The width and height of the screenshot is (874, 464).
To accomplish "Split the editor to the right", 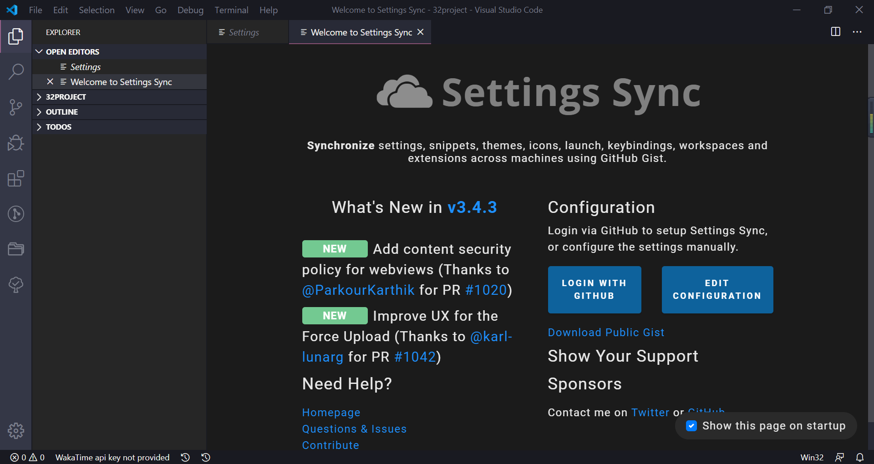I will [x=835, y=32].
